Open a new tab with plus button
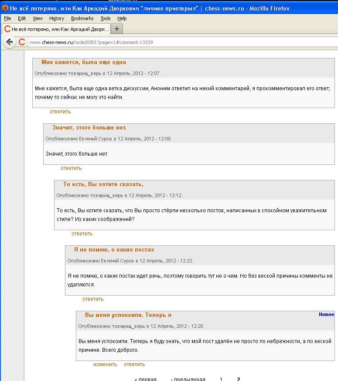The height and width of the screenshot is (381, 338). click(116, 29)
